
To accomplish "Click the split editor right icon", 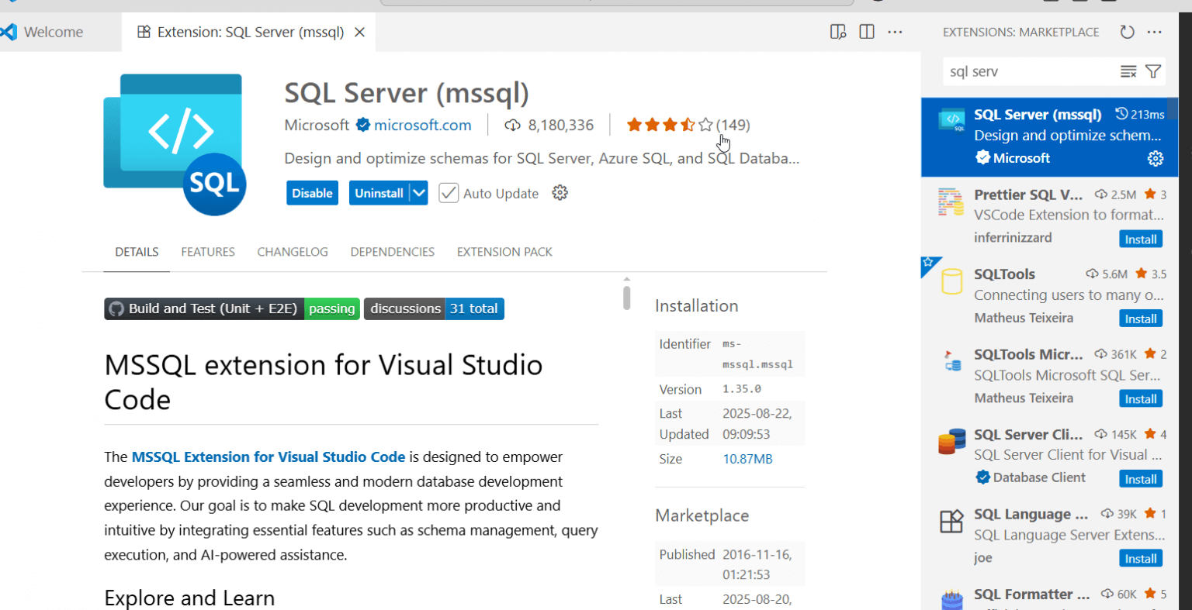I will click(x=867, y=32).
